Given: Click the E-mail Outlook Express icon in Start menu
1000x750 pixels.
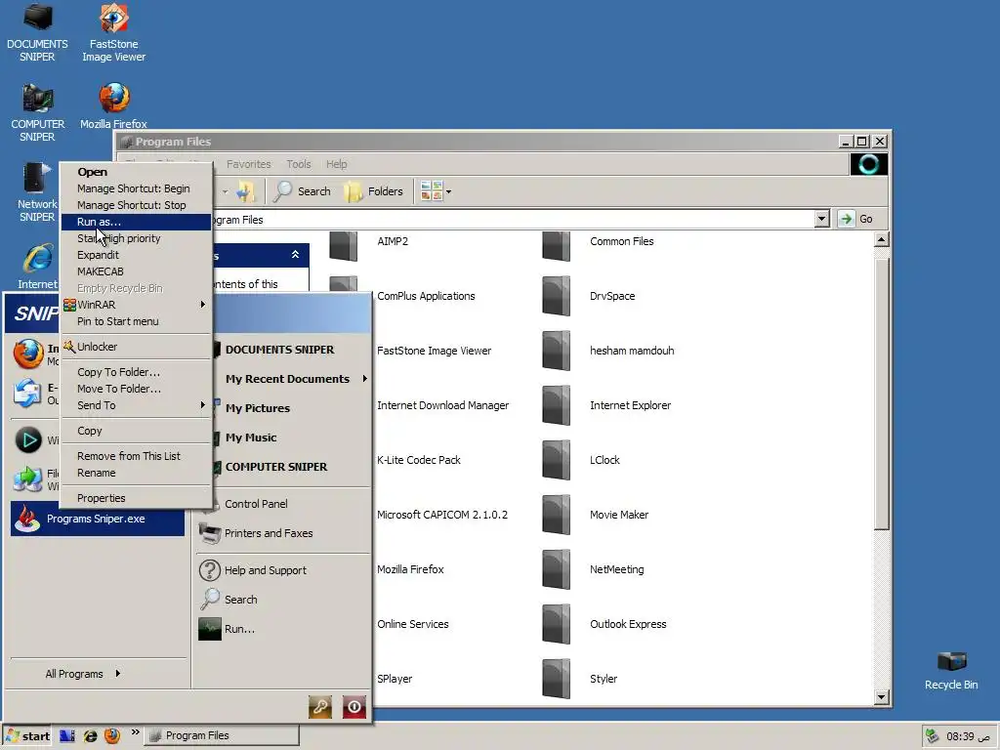Looking at the screenshot, I should [27, 394].
